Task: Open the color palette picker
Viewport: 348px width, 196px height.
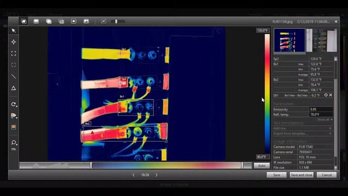Action: coord(14,116)
